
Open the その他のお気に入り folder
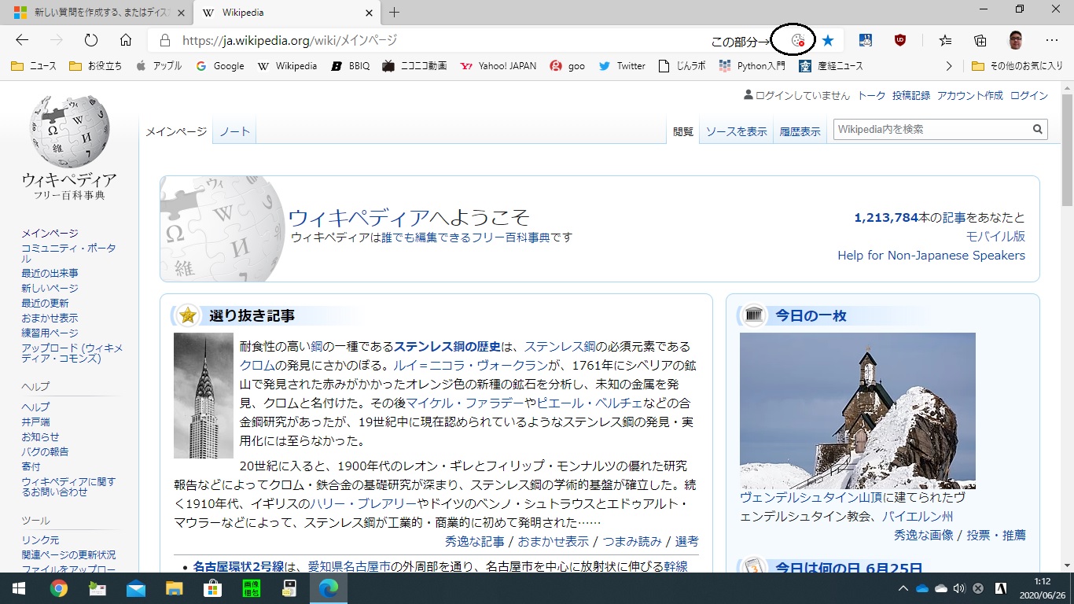pos(1017,66)
